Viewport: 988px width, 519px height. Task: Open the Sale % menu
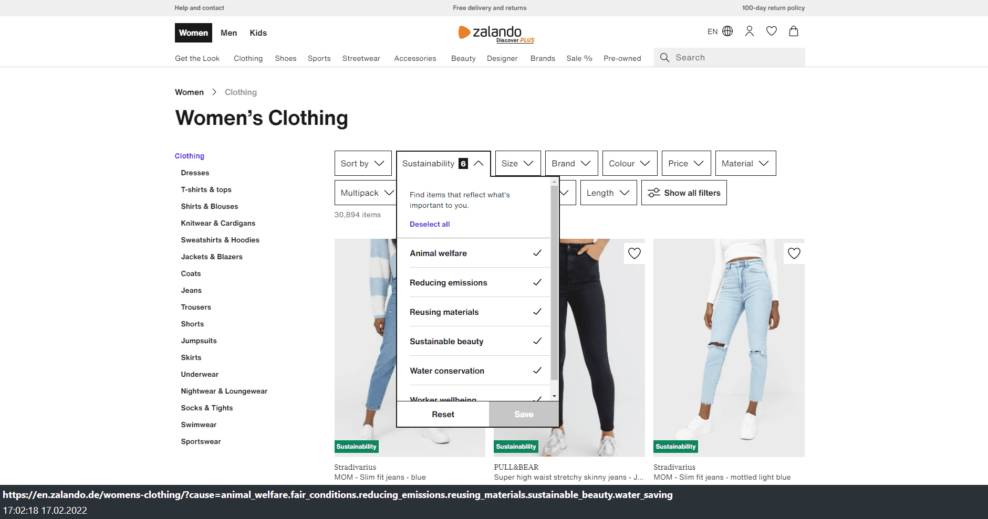coord(579,58)
